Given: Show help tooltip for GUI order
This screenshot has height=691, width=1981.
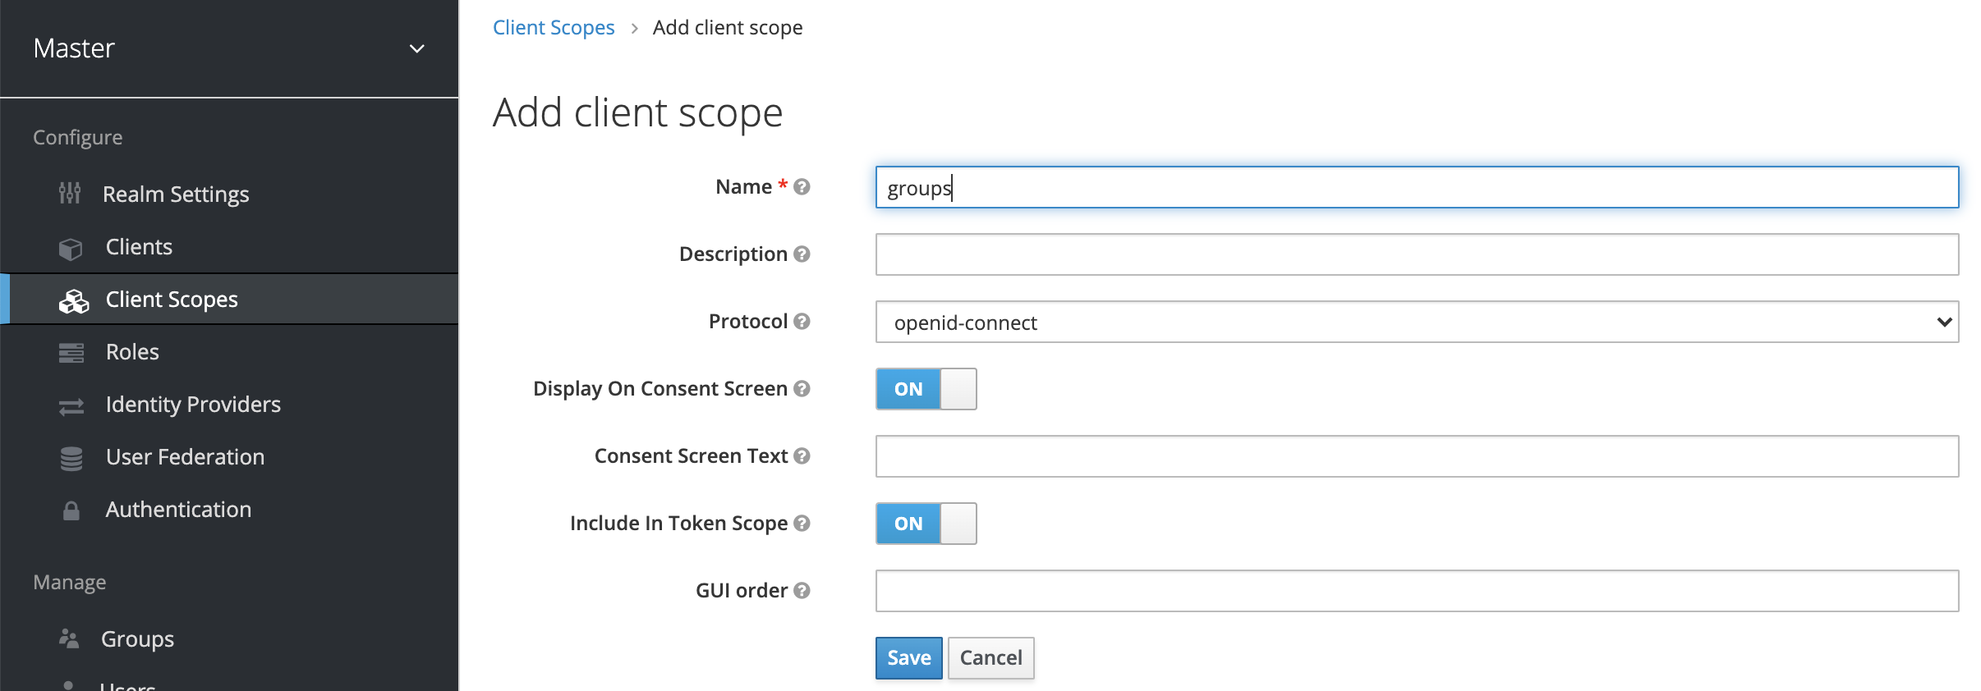Looking at the screenshot, I should click(x=802, y=591).
